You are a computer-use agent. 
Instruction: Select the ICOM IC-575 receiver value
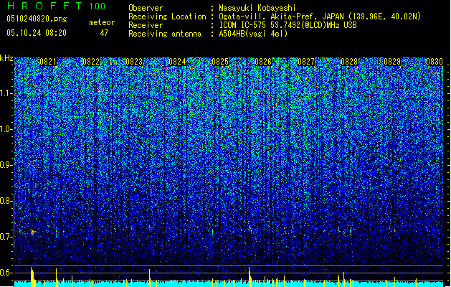coord(288,25)
